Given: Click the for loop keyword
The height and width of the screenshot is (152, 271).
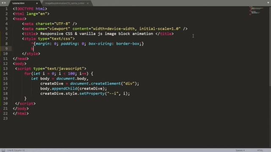Looking at the screenshot, I should coord(28,73).
